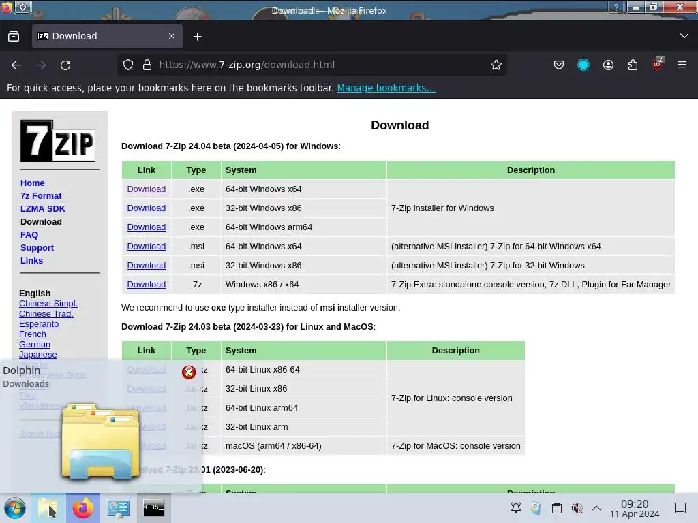
Task: Click the 7-ZIP logo image
Action: click(x=58, y=140)
